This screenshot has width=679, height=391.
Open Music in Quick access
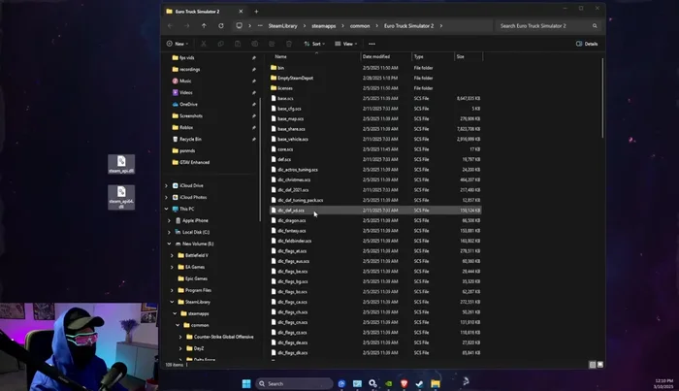(185, 81)
